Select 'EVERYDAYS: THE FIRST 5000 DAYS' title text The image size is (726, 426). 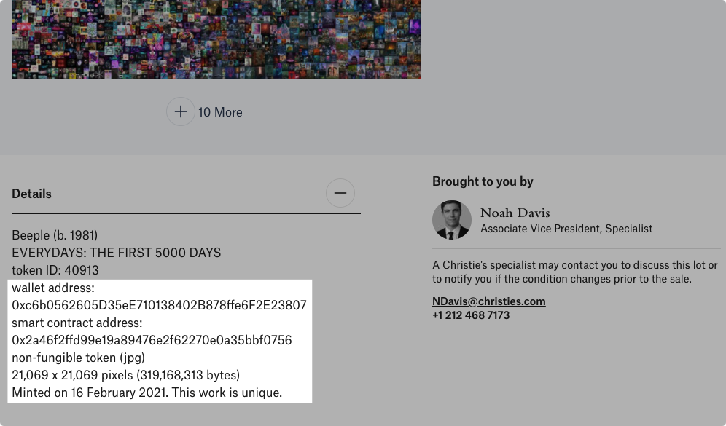pyautogui.click(x=116, y=253)
